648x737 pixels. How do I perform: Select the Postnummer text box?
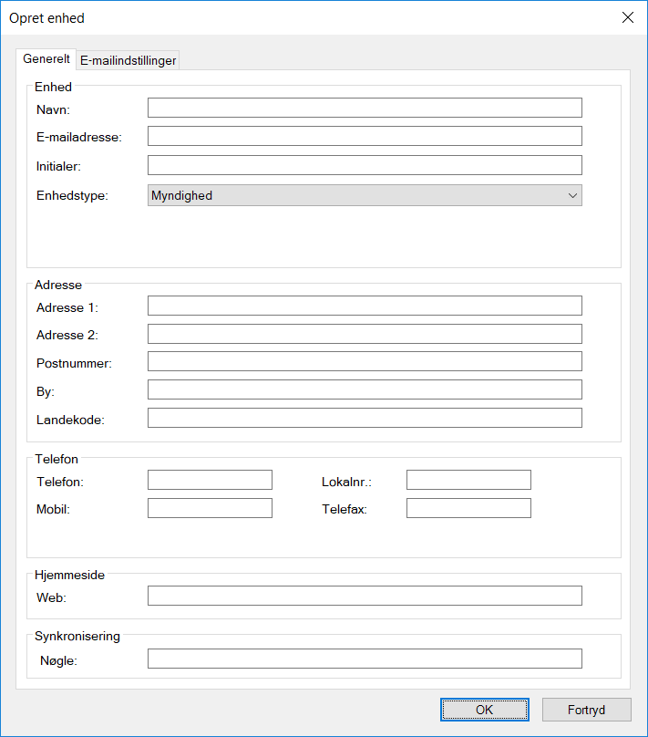tap(365, 361)
